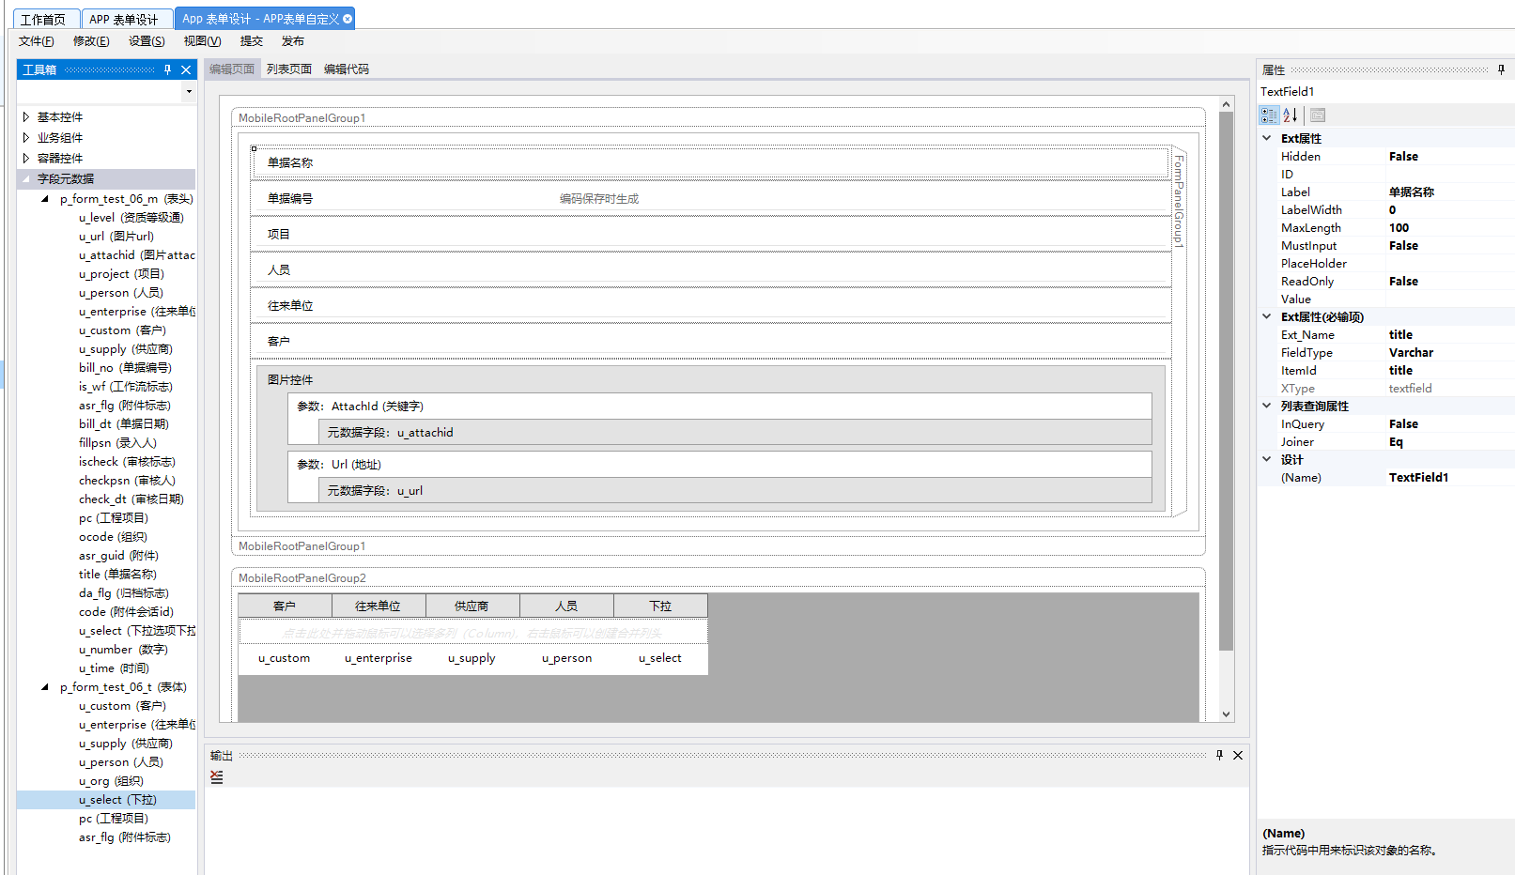Switch to the 编辑页面 tab
Image resolution: width=1515 pixels, height=875 pixels.
pos(232,69)
